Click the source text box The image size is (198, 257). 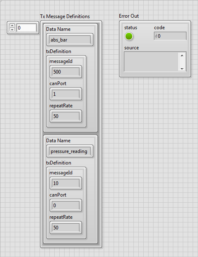pyautogui.click(x=151, y=62)
